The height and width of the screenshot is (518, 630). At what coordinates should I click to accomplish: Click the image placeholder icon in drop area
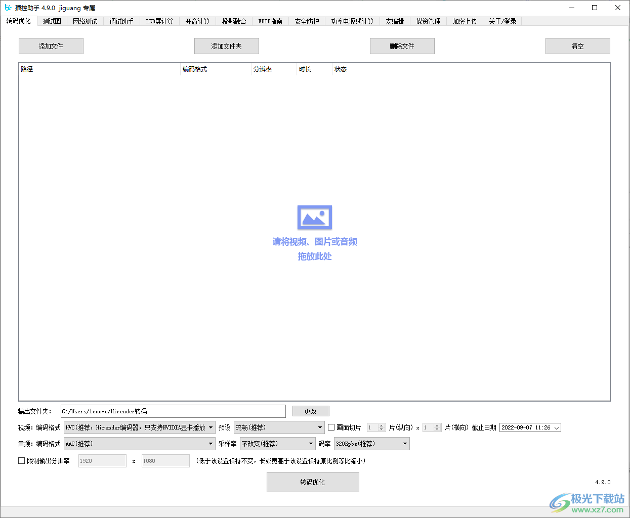[314, 217]
